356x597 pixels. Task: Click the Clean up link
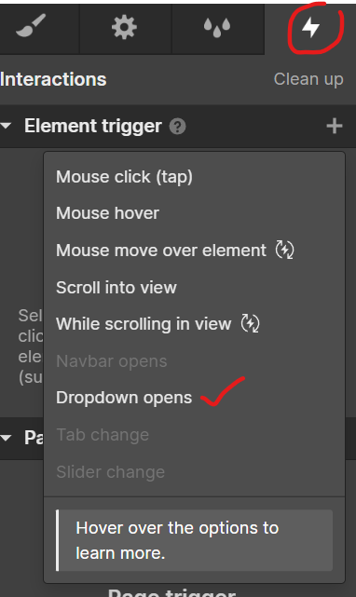pos(308,79)
